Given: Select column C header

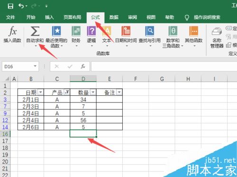Looking at the screenshot, I should pos(57,79).
